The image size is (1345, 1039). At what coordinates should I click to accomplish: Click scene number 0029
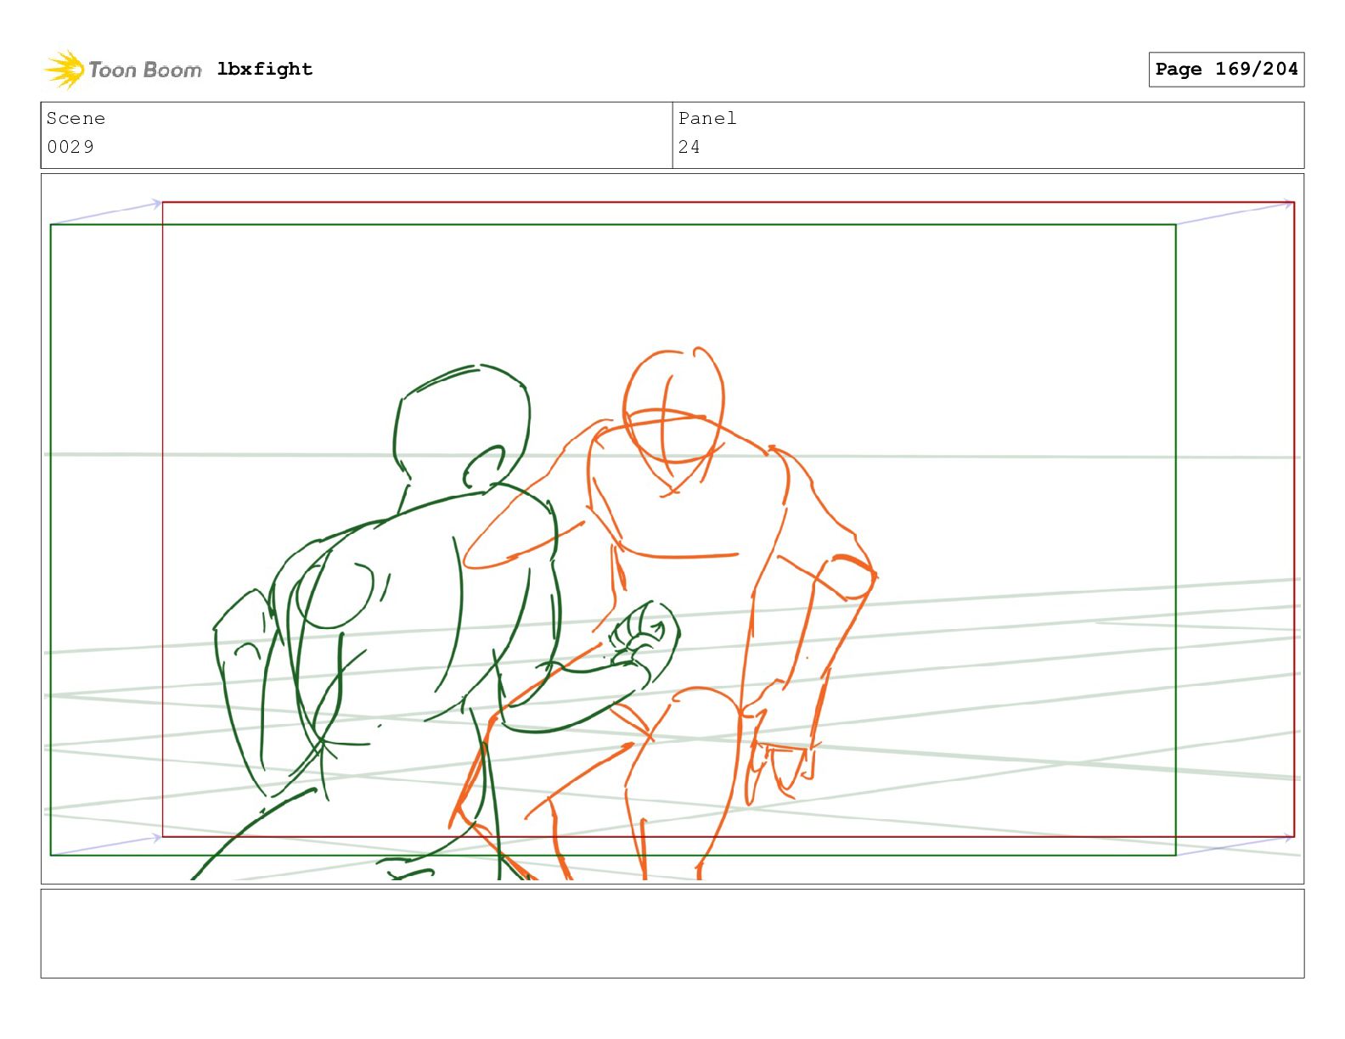tap(70, 147)
